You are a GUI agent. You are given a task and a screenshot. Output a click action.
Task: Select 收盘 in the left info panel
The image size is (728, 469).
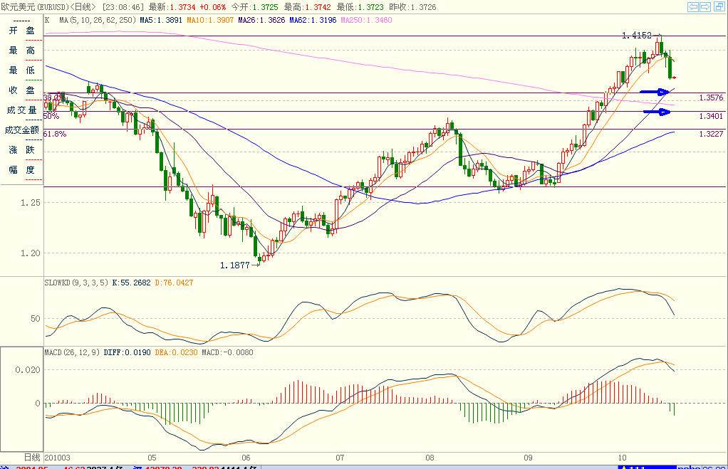[x=22, y=90]
